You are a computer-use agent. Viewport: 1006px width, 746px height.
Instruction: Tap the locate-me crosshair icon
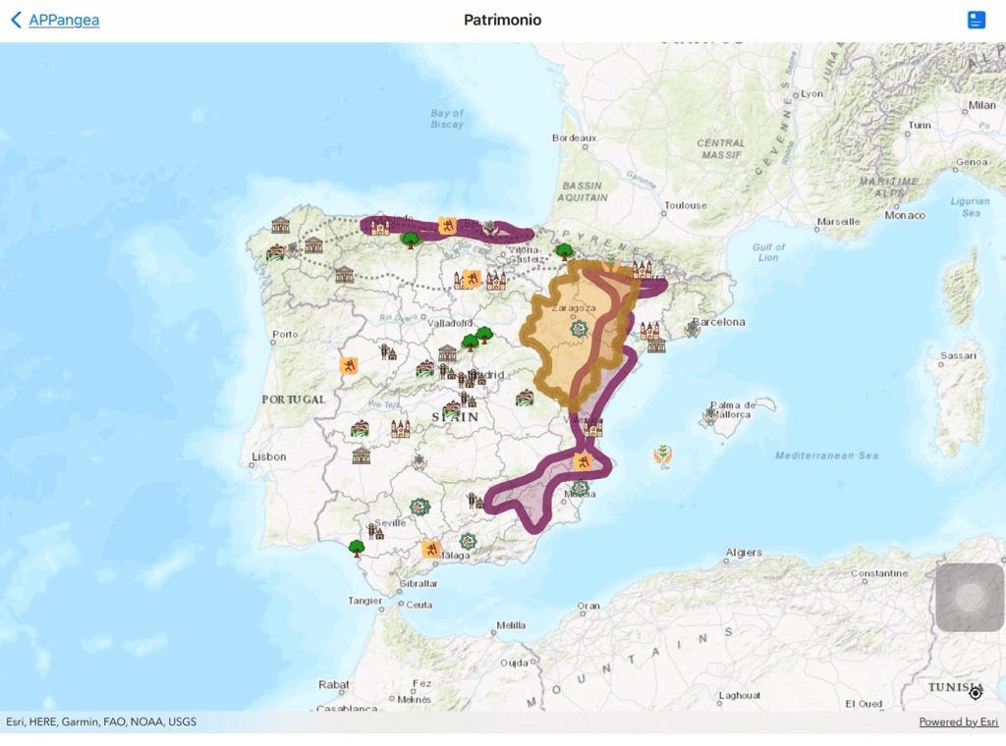975,693
